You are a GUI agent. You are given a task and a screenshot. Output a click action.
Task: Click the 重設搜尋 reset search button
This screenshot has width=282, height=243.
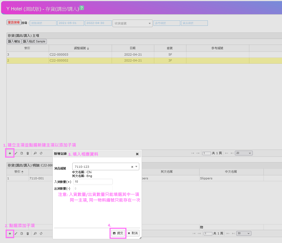click(x=14, y=22)
